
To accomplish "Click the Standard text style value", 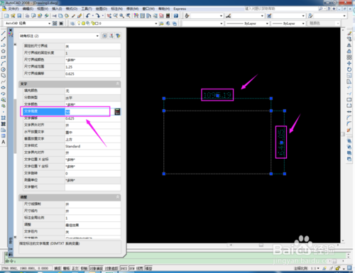I will [73, 146].
